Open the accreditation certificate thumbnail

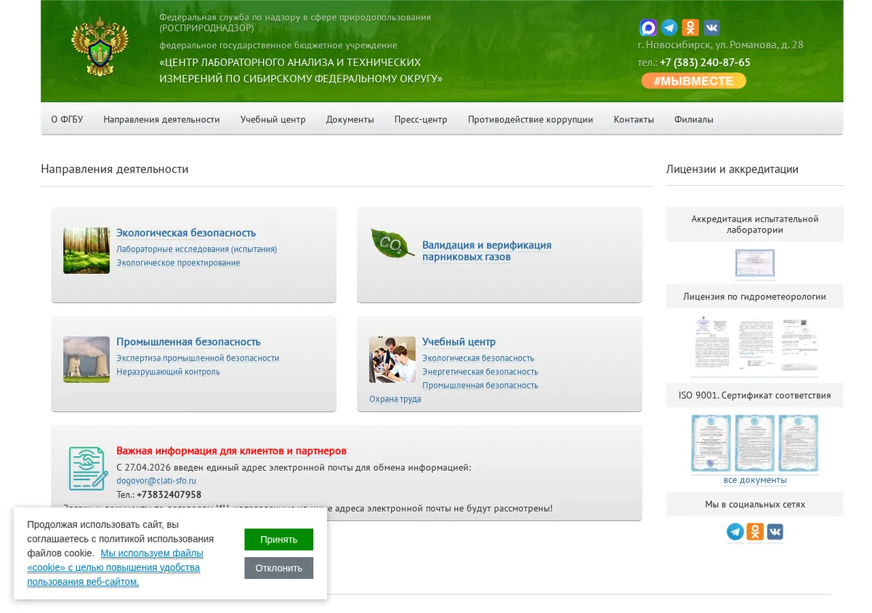pos(755,264)
